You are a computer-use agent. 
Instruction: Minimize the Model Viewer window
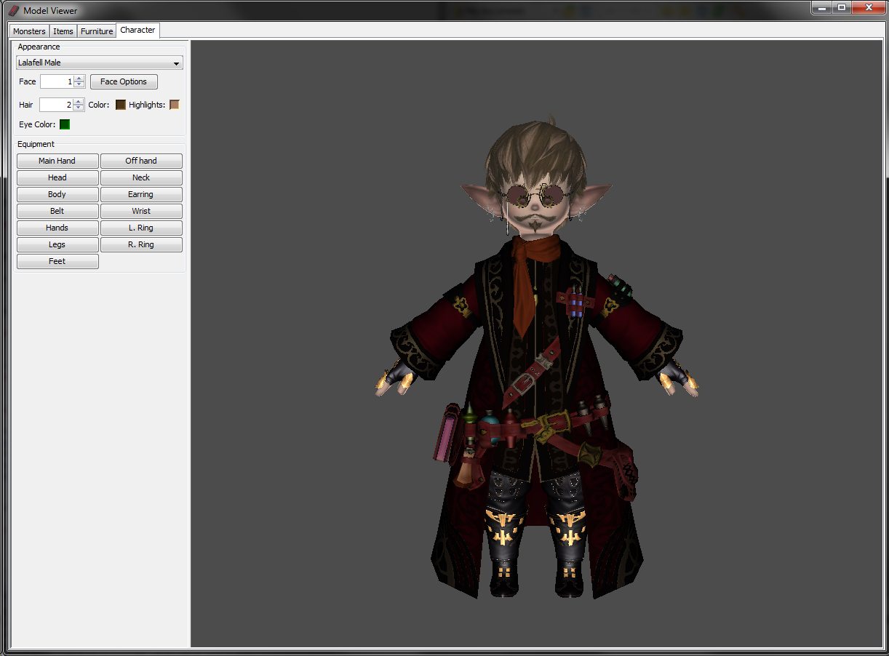[x=822, y=7]
